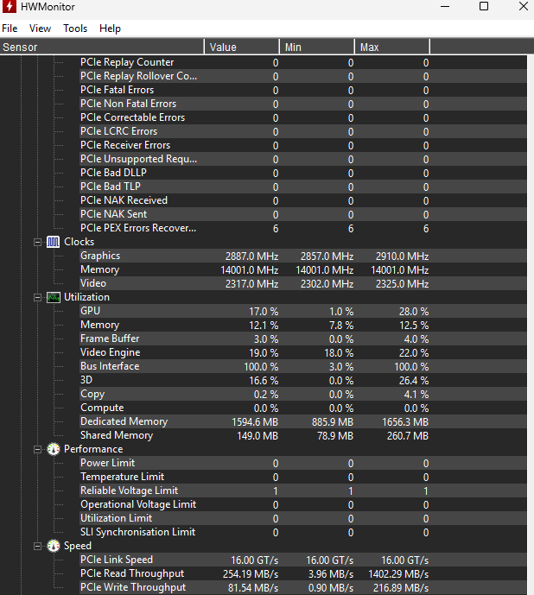Select the Dedicated Memory row

pos(303,421)
